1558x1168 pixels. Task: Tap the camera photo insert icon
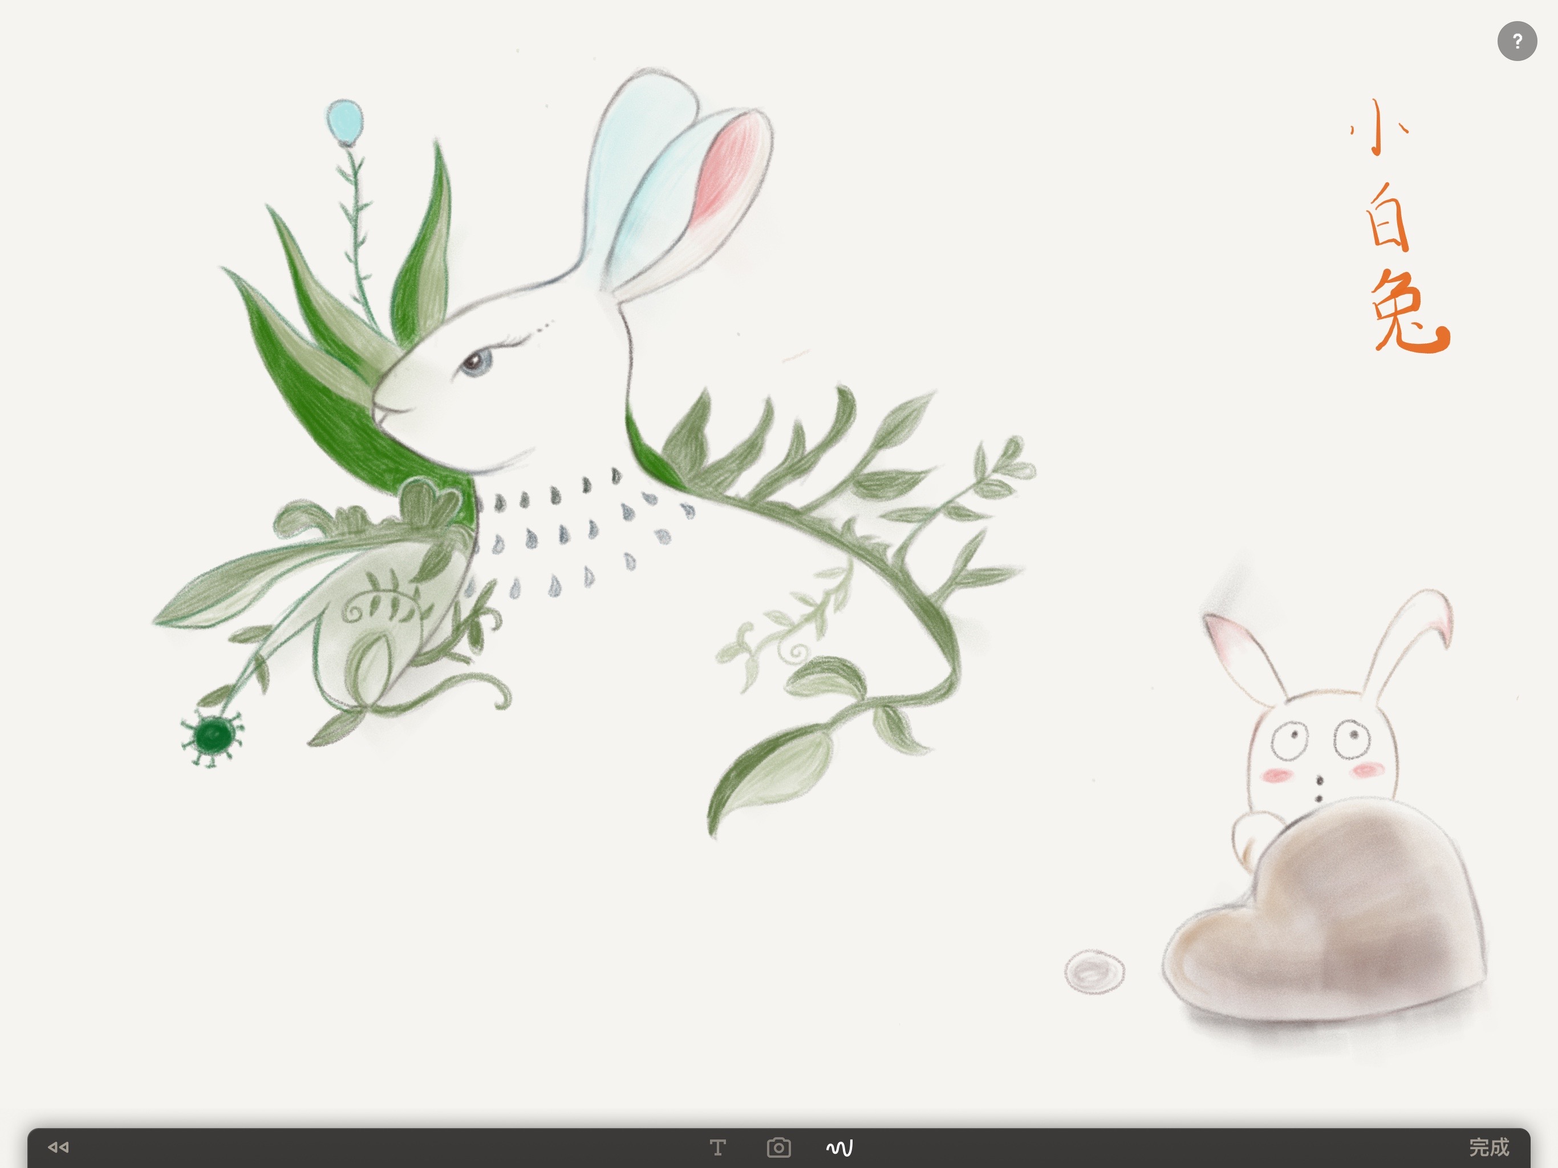[778, 1148]
